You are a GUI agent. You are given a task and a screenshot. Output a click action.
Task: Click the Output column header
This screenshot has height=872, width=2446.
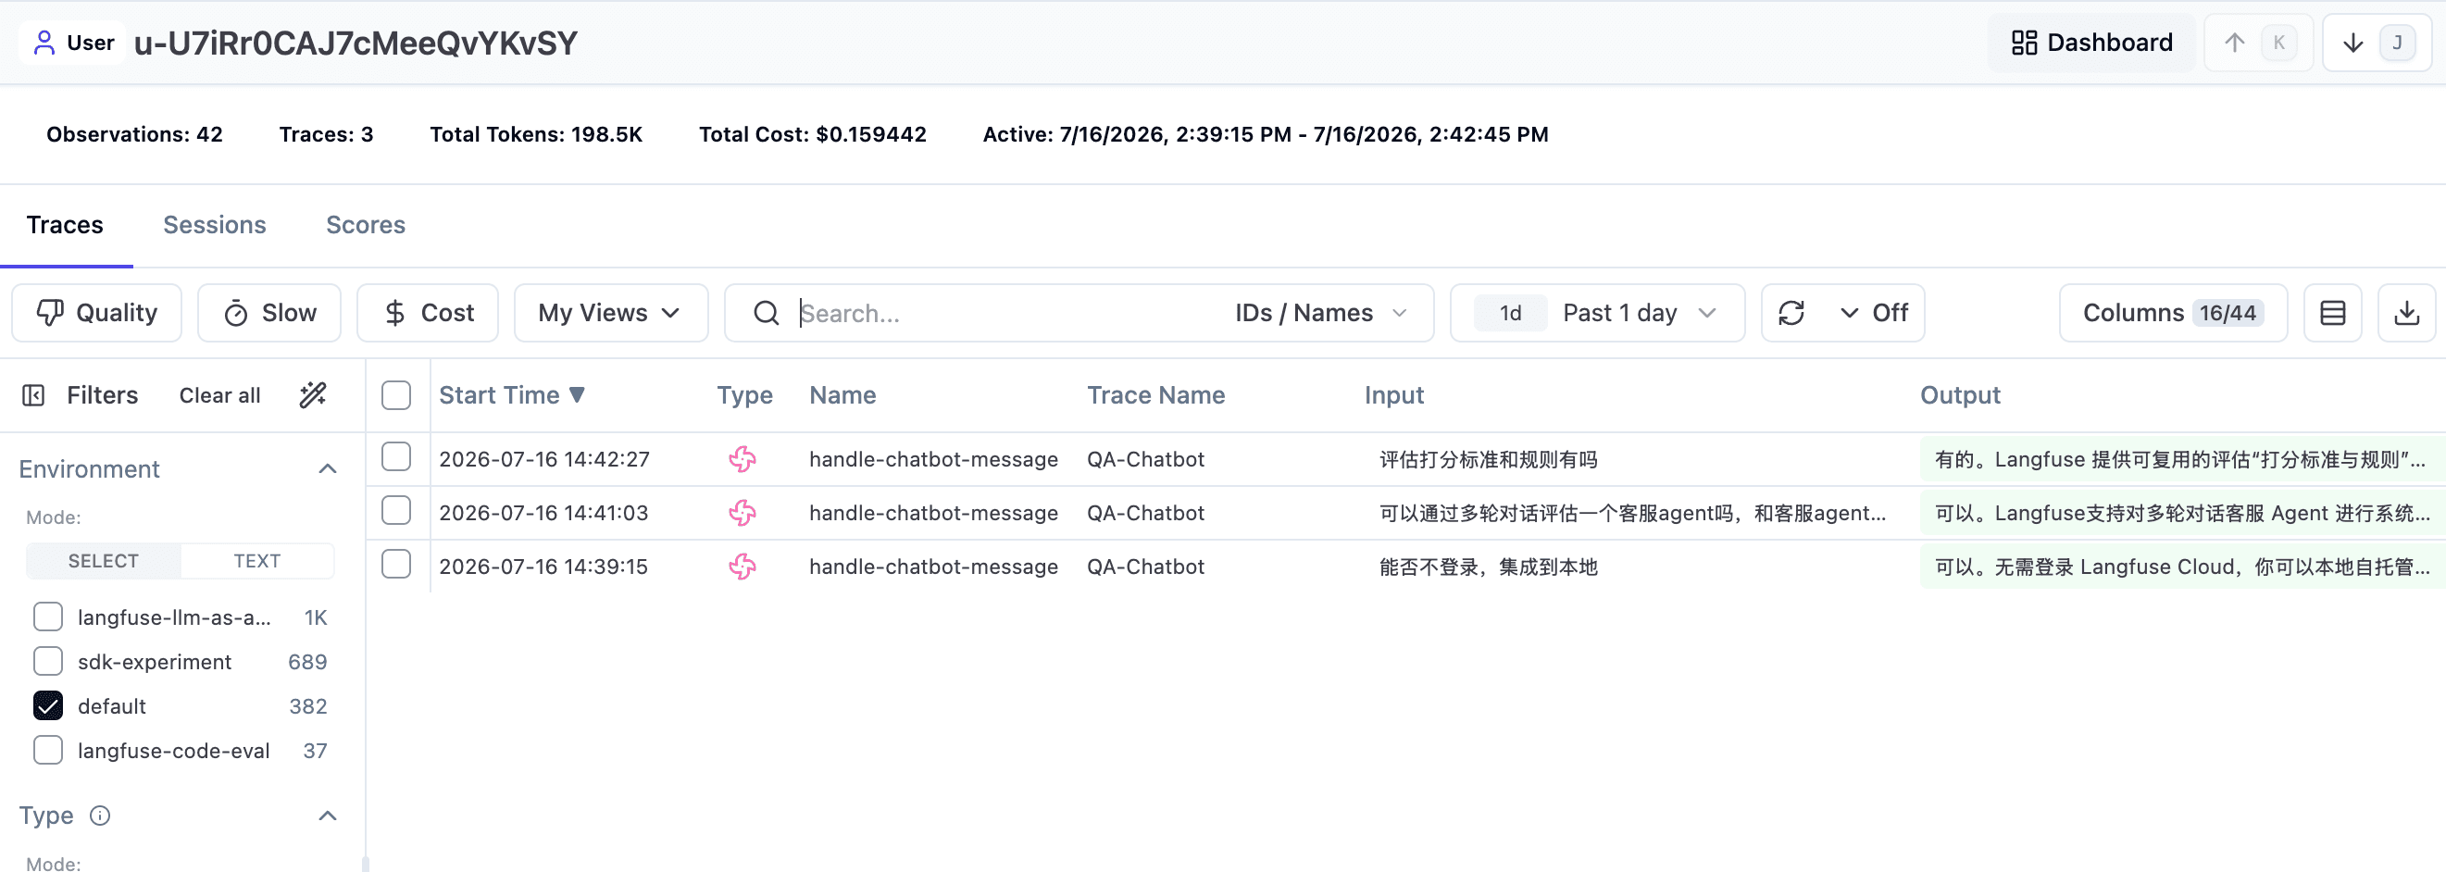click(1960, 395)
